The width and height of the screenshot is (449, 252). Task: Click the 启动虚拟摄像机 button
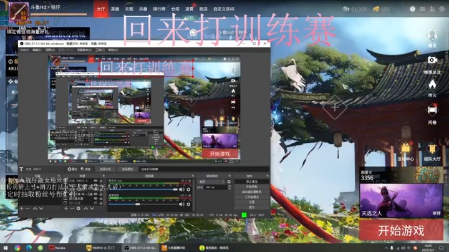tap(252, 192)
